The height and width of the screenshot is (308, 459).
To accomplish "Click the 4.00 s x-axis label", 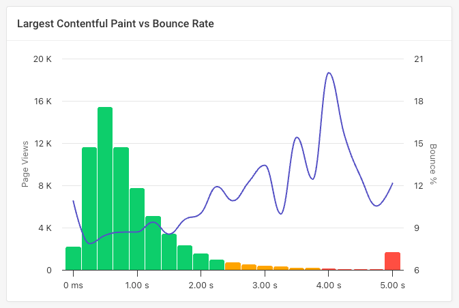I will (329, 286).
